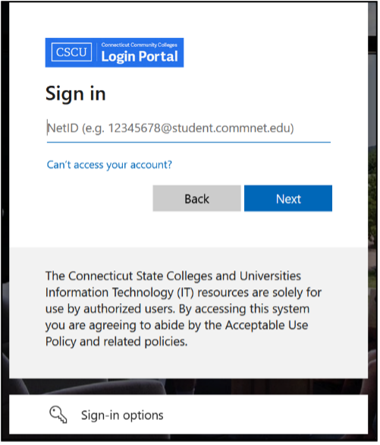The width and height of the screenshot is (380, 445).
Task: Go back with the Back button
Action: [x=197, y=199]
